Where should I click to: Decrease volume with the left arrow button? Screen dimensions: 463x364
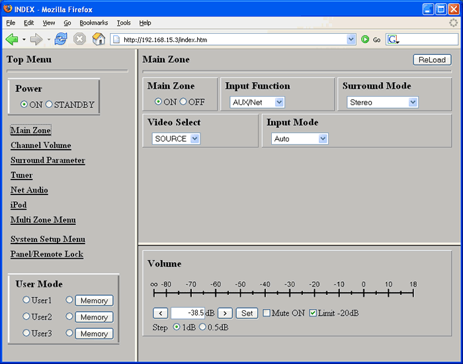point(160,313)
